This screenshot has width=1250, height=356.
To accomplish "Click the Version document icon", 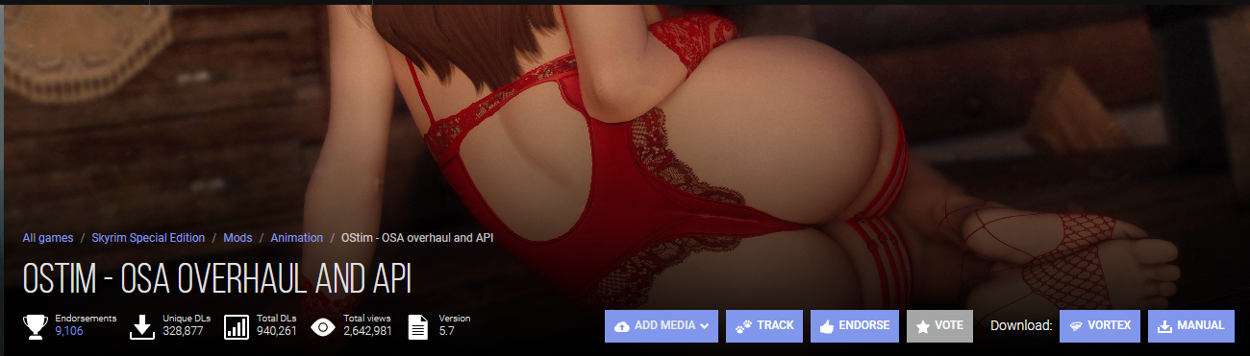I will click(418, 326).
